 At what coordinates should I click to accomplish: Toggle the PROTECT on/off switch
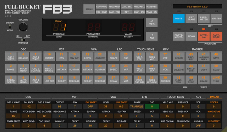pos(23,40)
